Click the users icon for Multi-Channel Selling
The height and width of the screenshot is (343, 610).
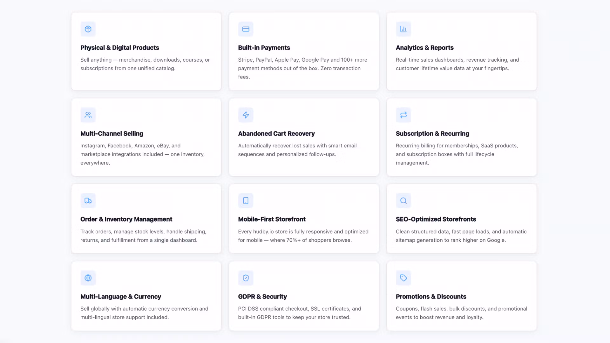click(88, 115)
